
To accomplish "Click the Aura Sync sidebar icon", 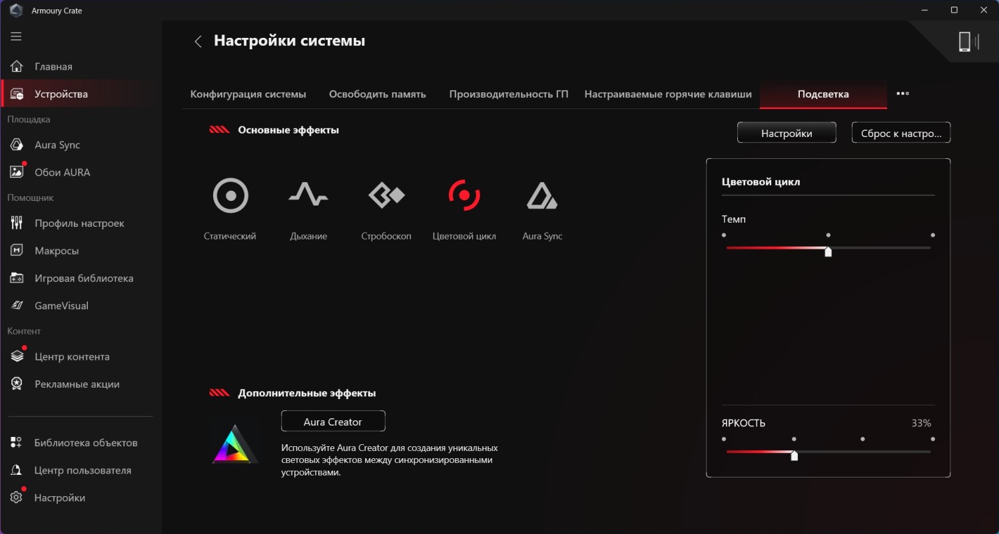I will point(17,145).
